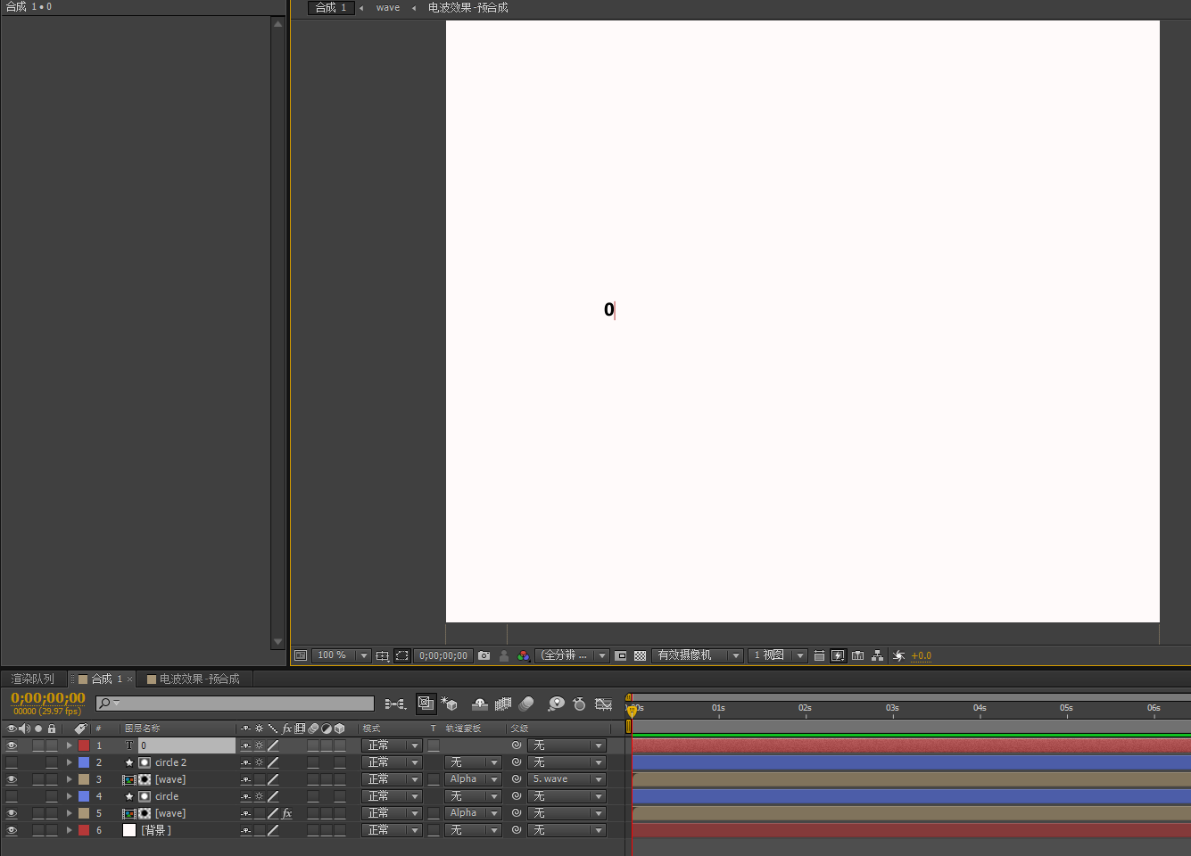The height and width of the screenshot is (856, 1191).
Task: Click the layer search input field
Action: coord(236,704)
